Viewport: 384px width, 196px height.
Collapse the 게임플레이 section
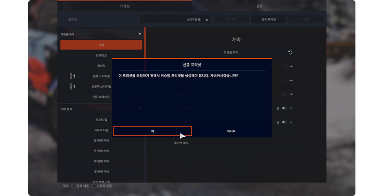pos(140,34)
